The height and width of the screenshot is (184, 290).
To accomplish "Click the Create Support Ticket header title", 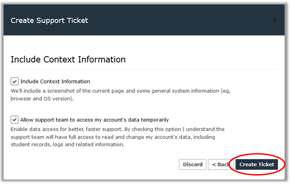I will tap(49, 20).
